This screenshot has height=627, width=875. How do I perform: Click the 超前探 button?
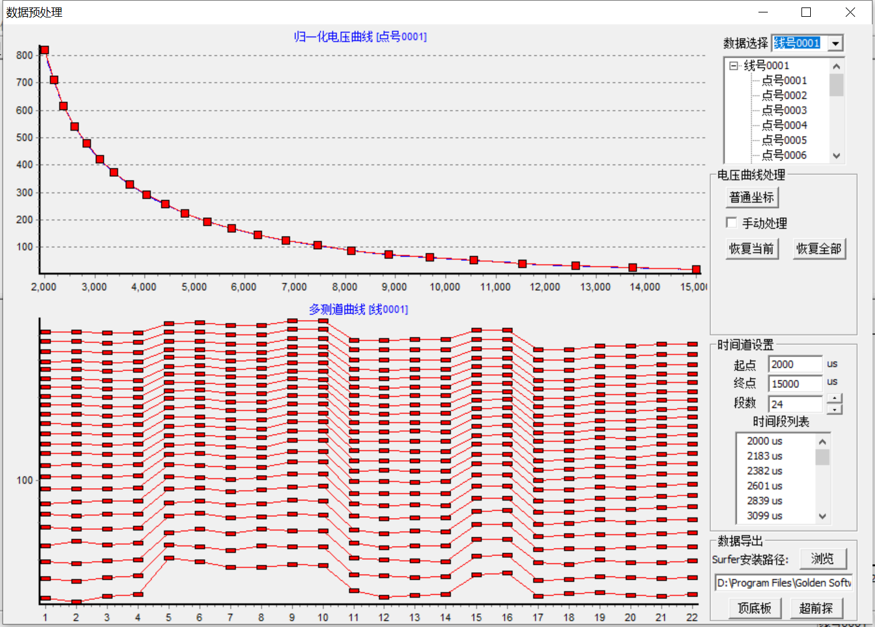[816, 608]
